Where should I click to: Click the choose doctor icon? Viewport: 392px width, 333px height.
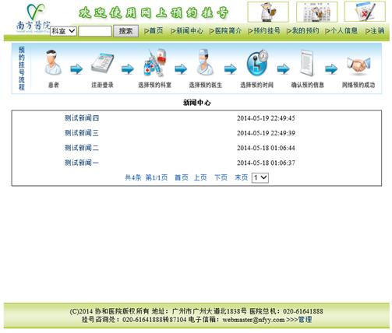pos(205,62)
